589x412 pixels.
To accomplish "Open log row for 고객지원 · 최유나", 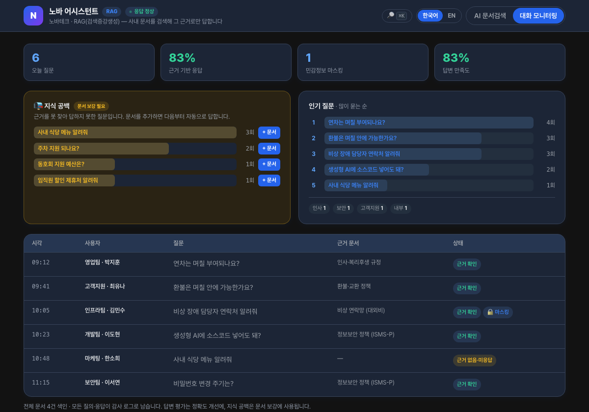I will (x=294, y=288).
